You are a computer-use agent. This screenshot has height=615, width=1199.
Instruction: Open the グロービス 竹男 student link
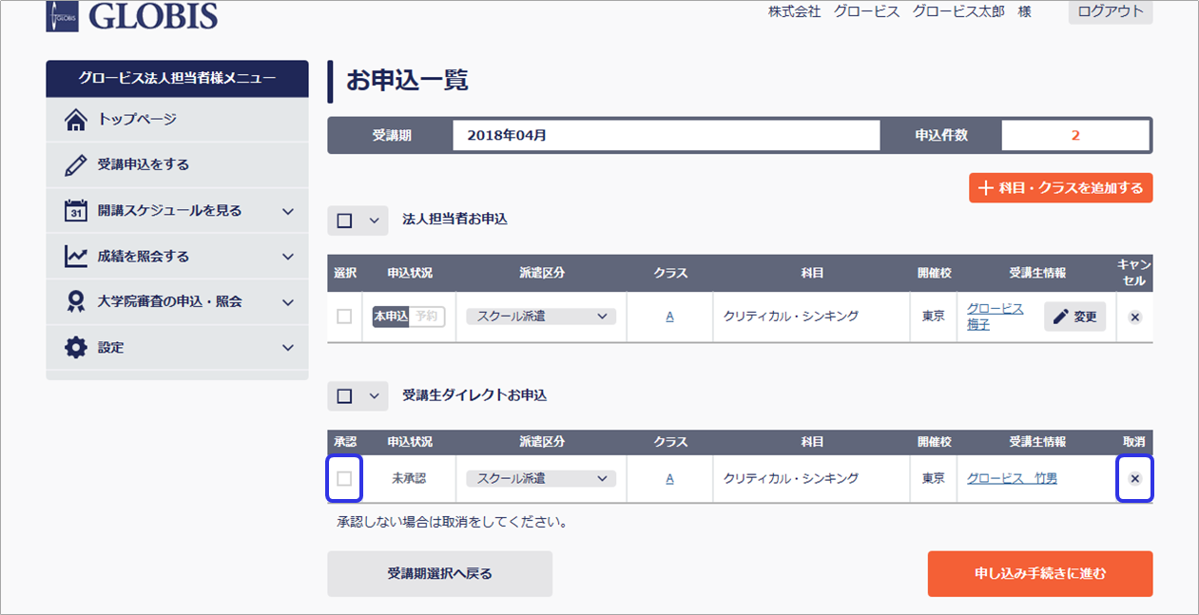click(x=1012, y=479)
